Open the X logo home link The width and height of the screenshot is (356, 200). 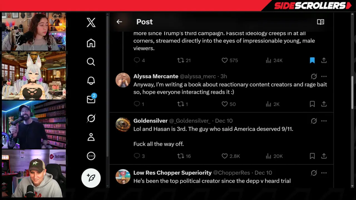(91, 22)
